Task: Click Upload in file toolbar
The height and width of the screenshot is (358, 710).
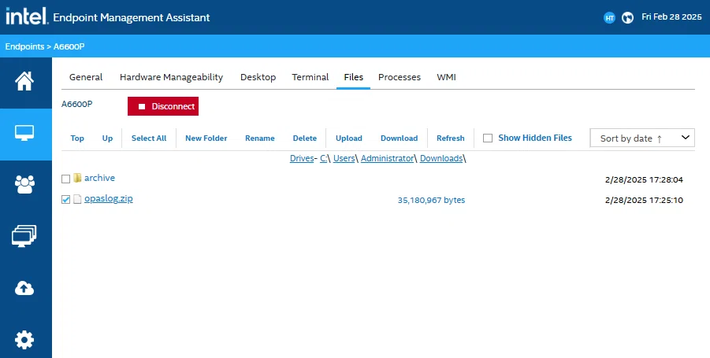Action: pyautogui.click(x=348, y=138)
